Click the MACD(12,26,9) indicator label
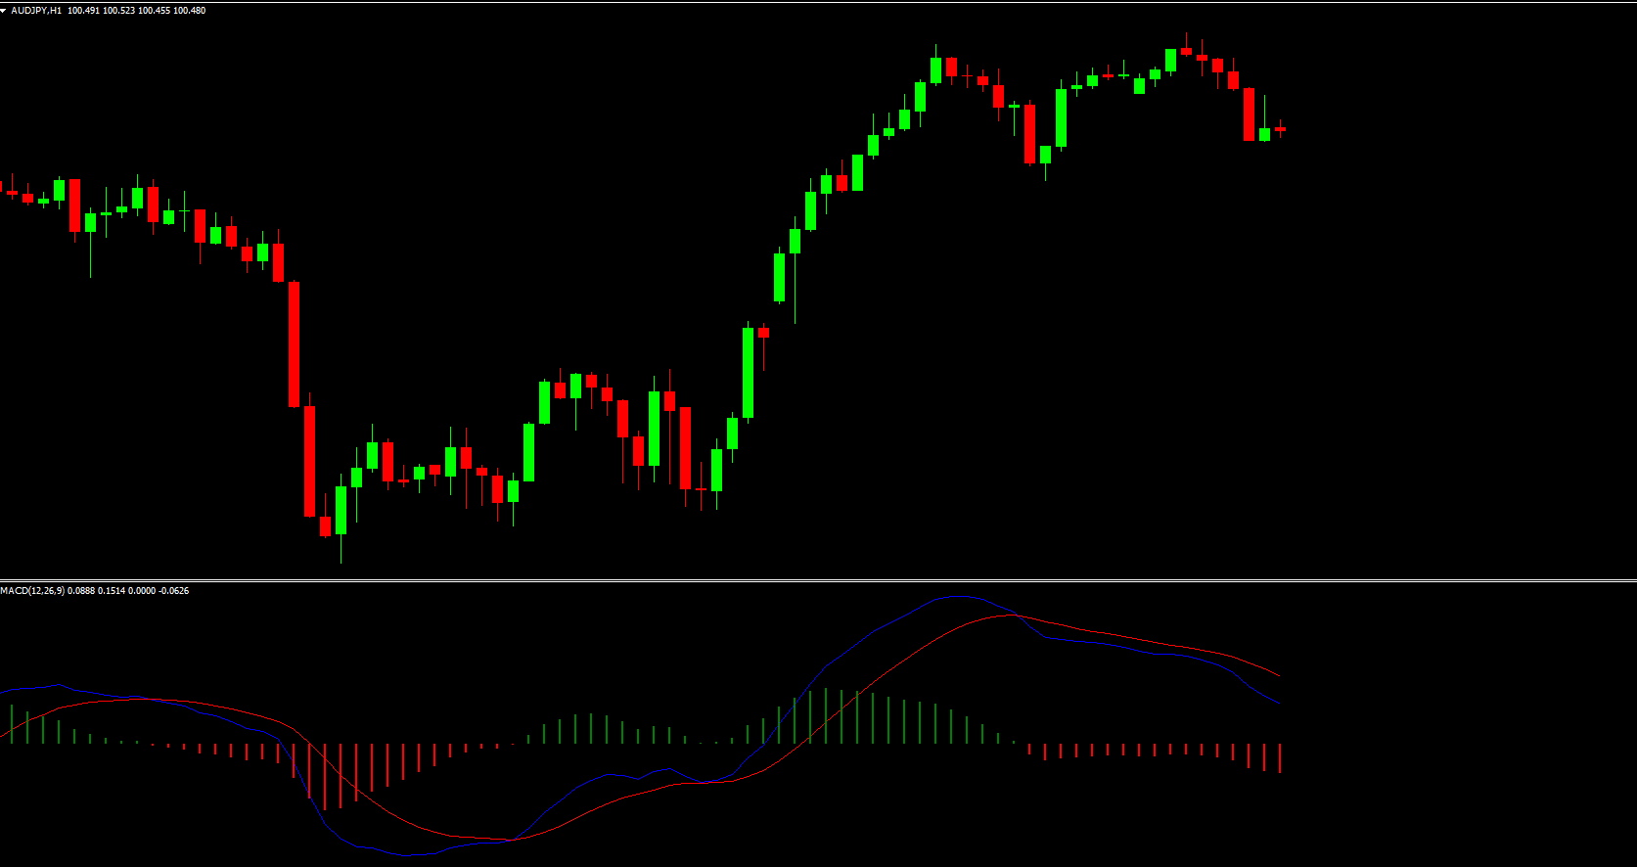 point(32,591)
